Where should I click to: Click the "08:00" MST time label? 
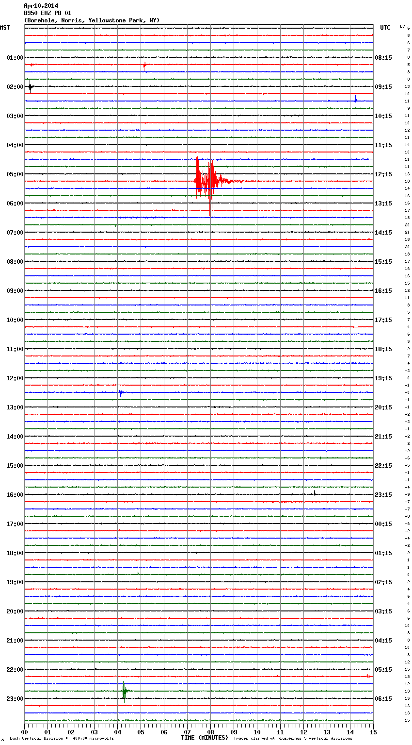(x=15, y=262)
